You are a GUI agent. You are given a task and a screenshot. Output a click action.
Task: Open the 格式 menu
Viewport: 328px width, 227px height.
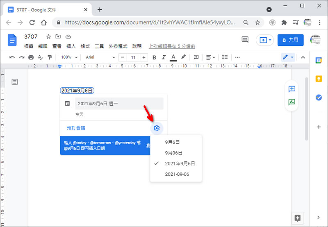click(x=85, y=46)
